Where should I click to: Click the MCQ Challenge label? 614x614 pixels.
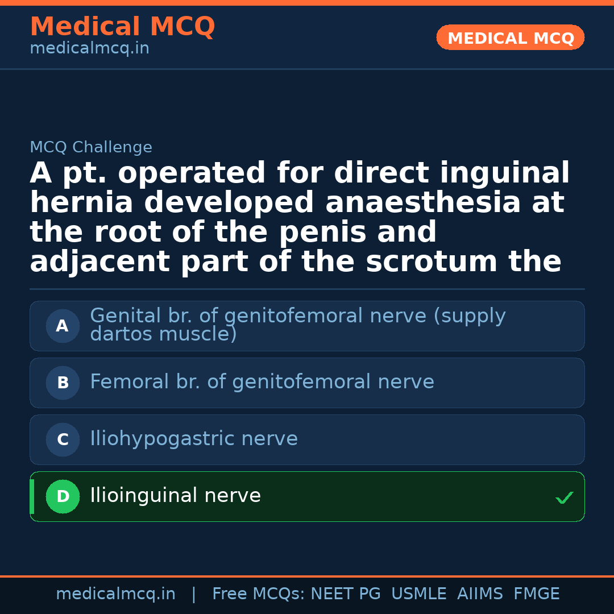tap(91, 148)
